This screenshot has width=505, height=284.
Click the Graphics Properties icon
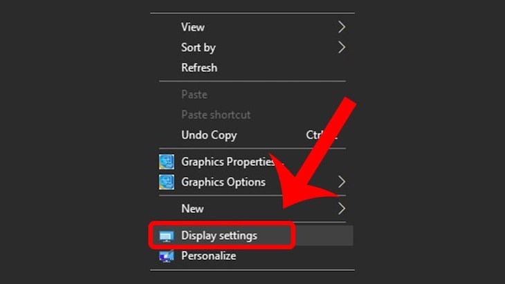click(166, 162)
